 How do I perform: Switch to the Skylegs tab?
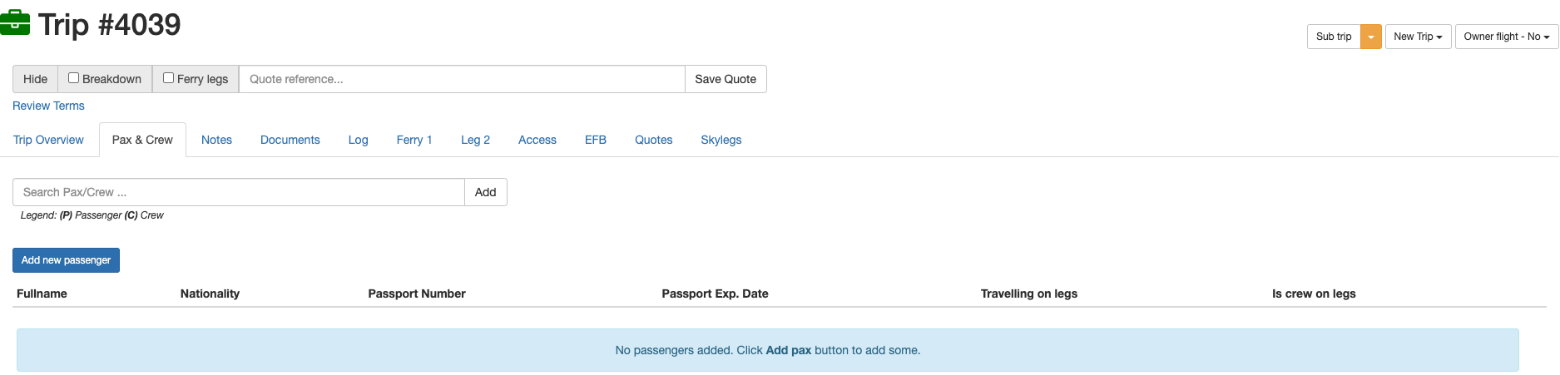(x=721, y=140)
